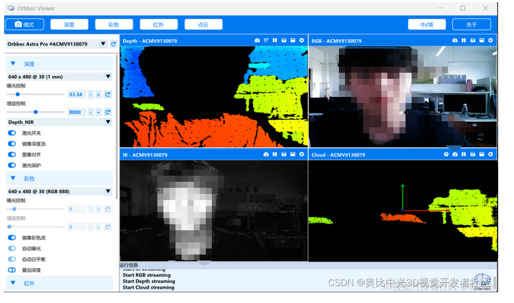Open the 关于 About button
Viewport: 514px width, 303px height.
point(471,25)
